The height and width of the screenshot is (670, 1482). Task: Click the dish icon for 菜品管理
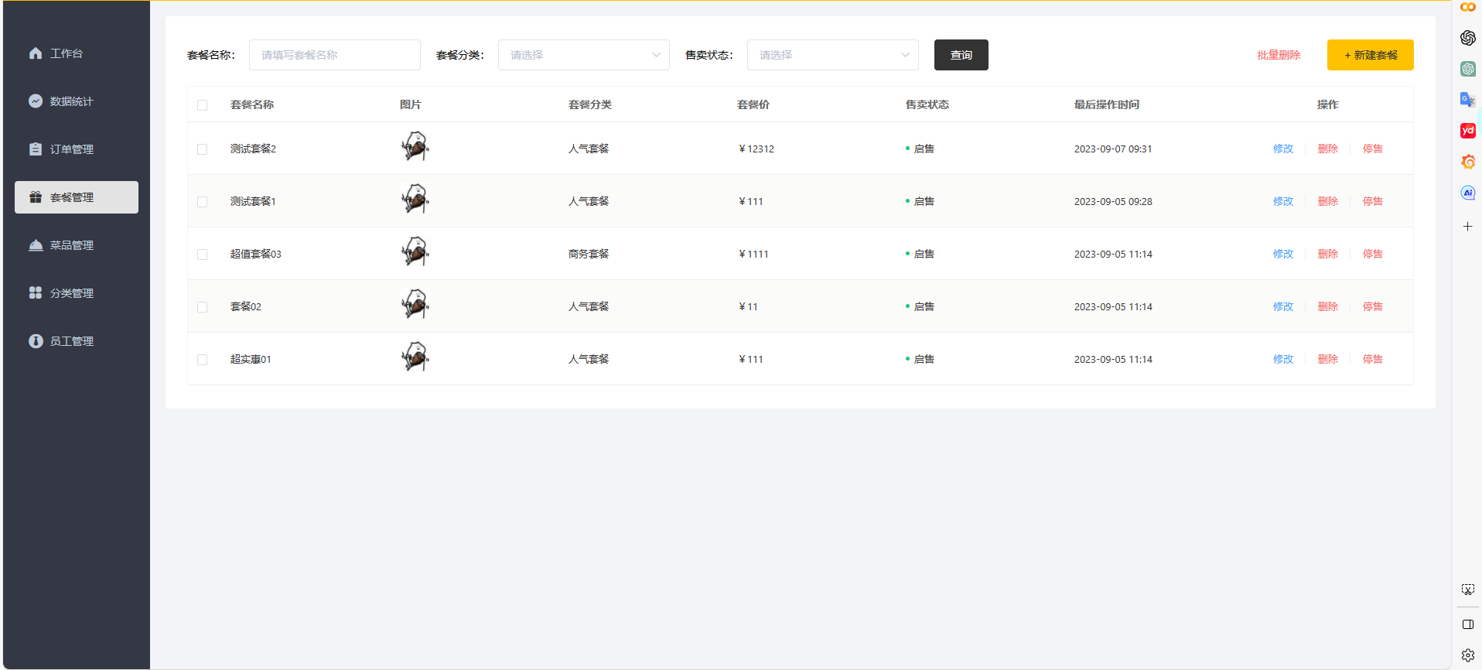(x=36, y=245)
